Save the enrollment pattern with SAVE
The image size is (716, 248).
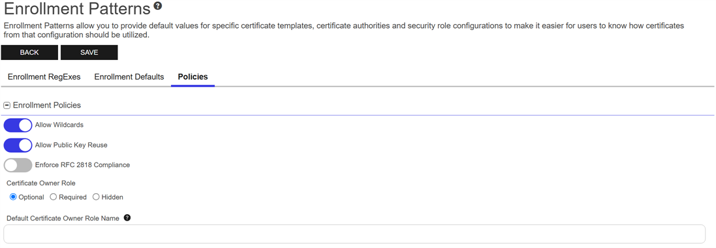pos(89,52)
